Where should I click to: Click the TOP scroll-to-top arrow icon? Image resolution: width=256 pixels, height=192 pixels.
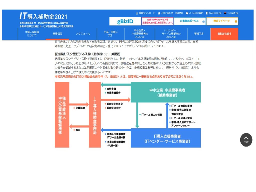[246, 140]
